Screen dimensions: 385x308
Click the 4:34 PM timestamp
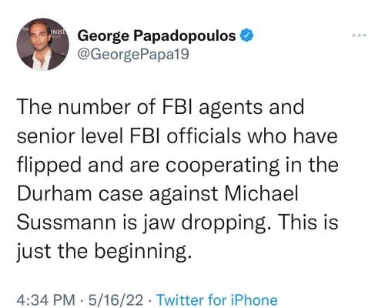[46, 300]
